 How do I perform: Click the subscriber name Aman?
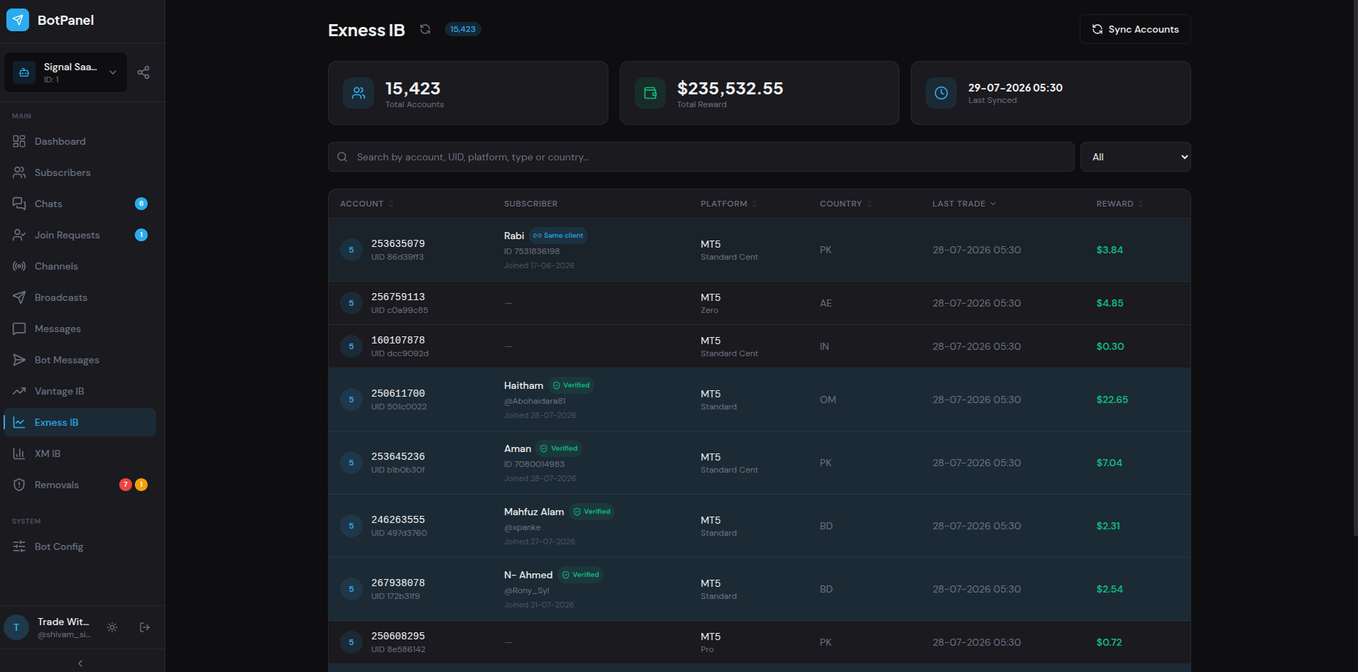coord(518,448)
